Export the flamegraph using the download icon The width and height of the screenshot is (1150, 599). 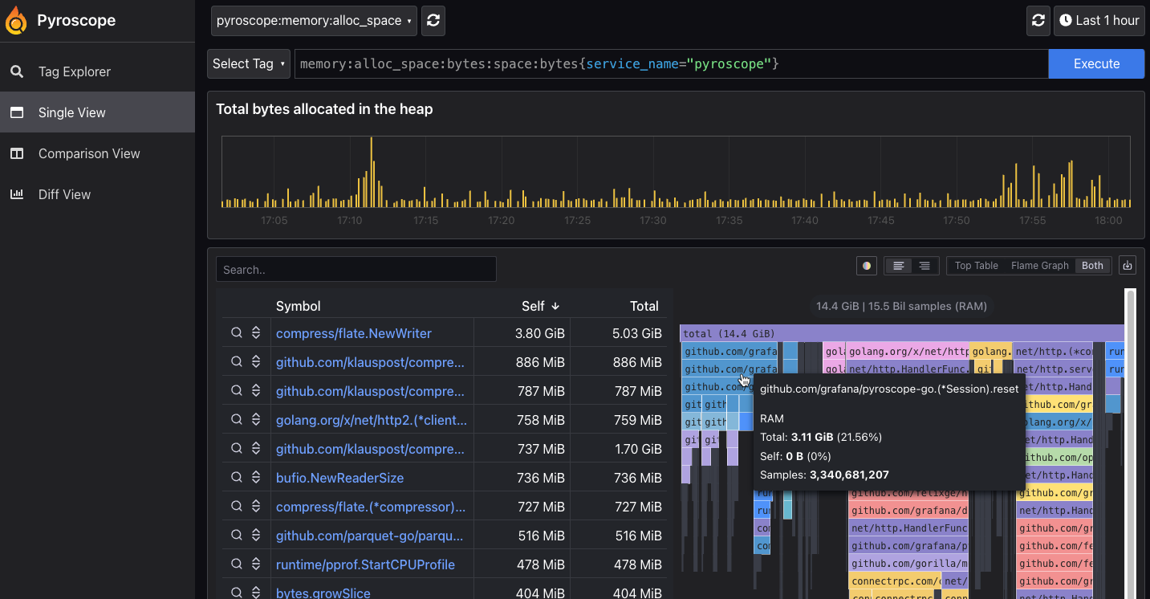[1127, 265]
